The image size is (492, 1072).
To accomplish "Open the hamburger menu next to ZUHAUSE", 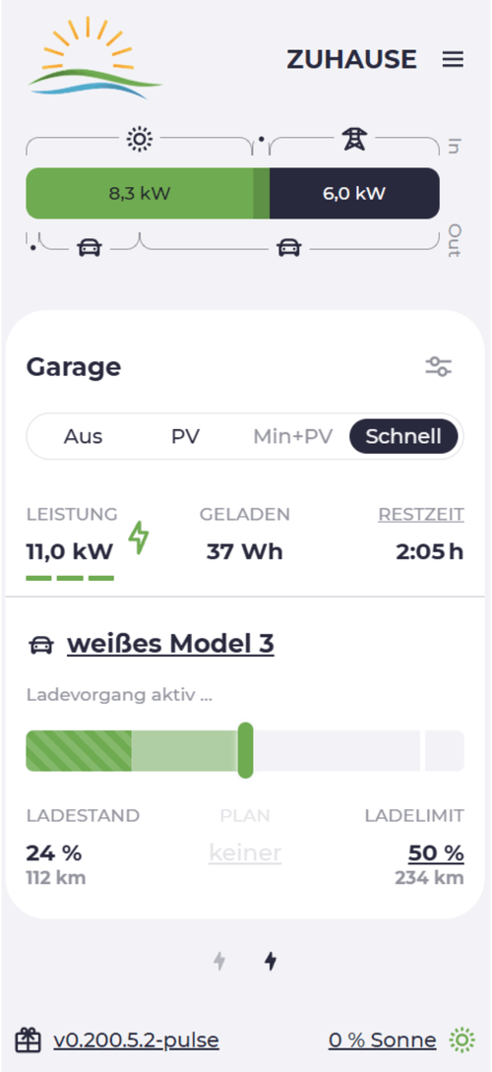I will tap(453, 59).
